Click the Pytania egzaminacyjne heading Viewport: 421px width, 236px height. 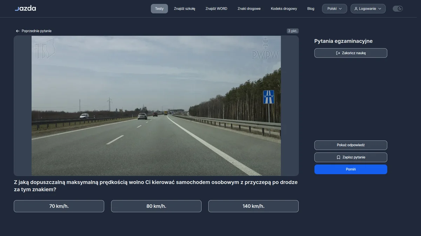(343, 41)
